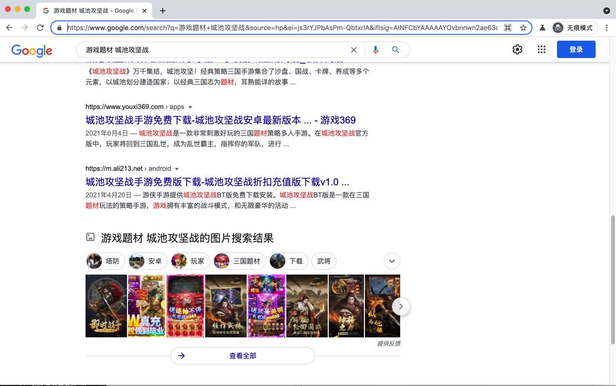Open 游戏369 download result link

point(221,120)
